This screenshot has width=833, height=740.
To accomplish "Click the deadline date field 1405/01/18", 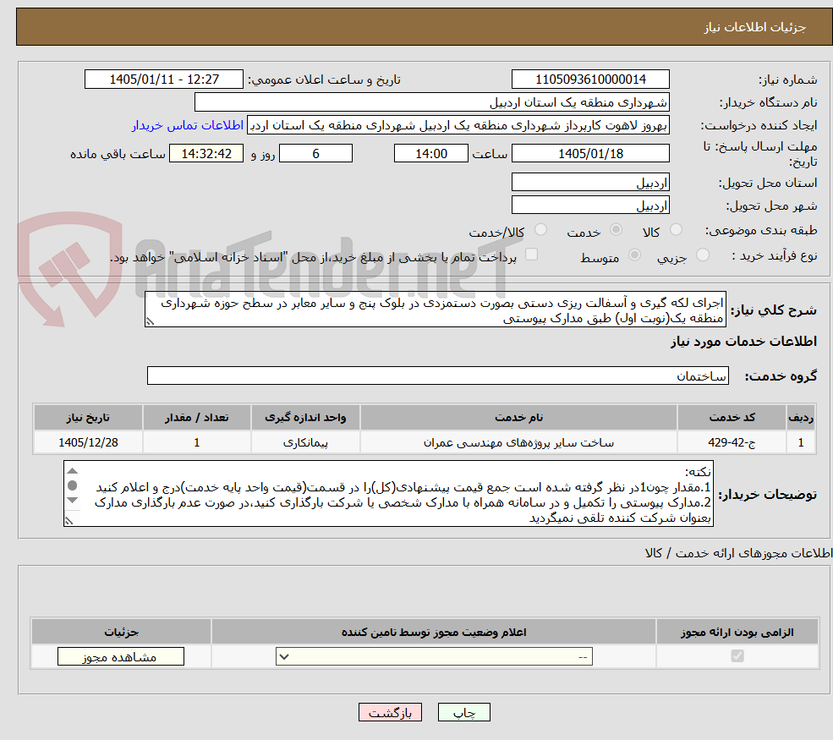I will pyautogui.click(x=590, y=154).
